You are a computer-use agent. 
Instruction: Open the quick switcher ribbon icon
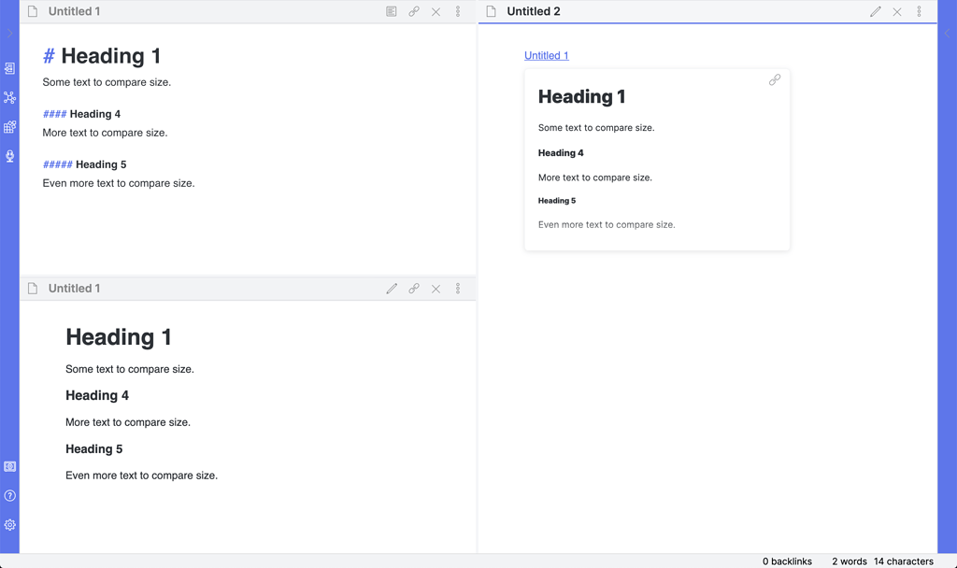(x=9, y=68)
